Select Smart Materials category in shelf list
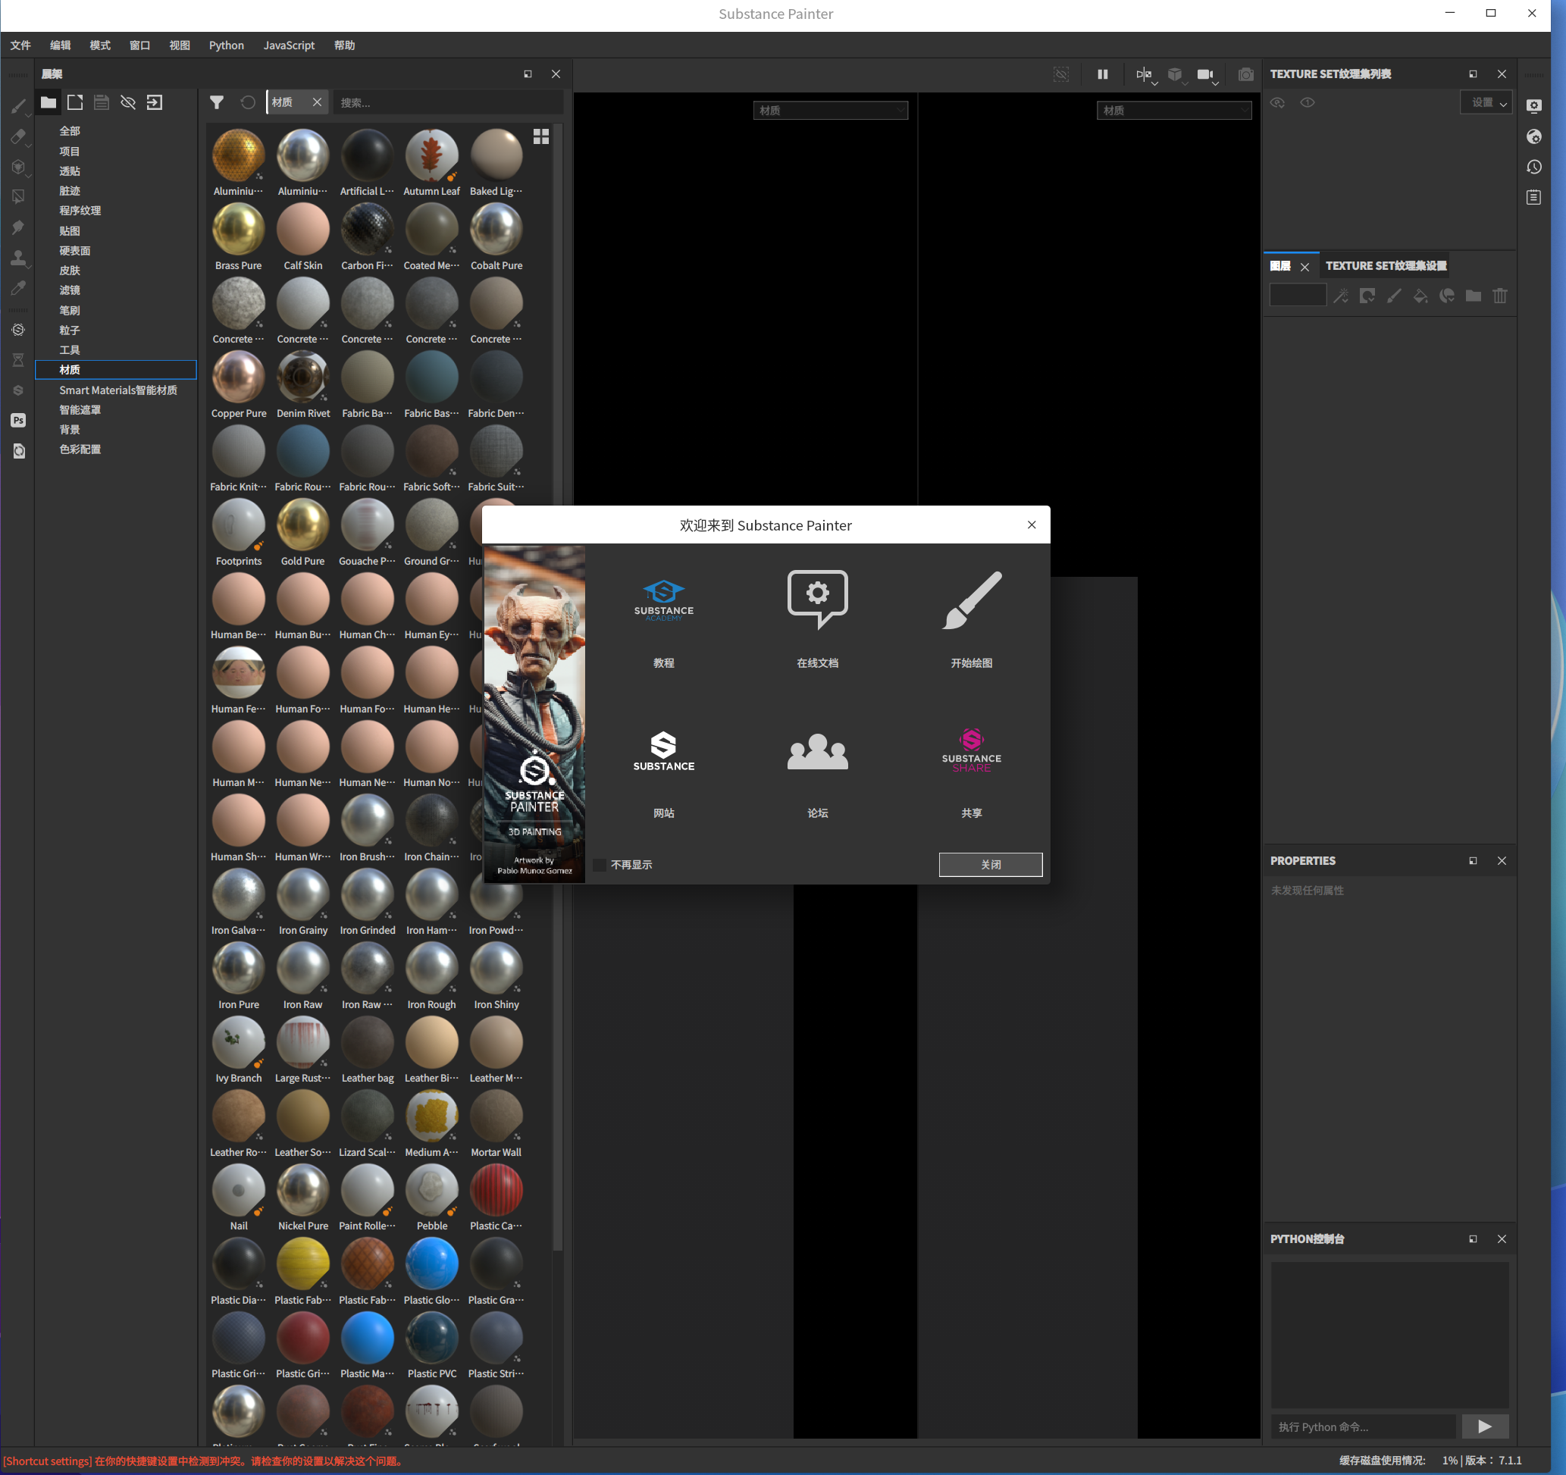1566x1475 pixels. click(118, 390)
